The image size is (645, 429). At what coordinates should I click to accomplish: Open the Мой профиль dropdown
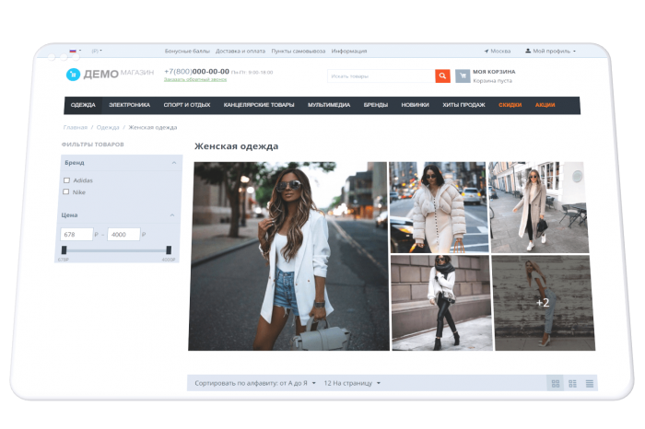(550, 51)
